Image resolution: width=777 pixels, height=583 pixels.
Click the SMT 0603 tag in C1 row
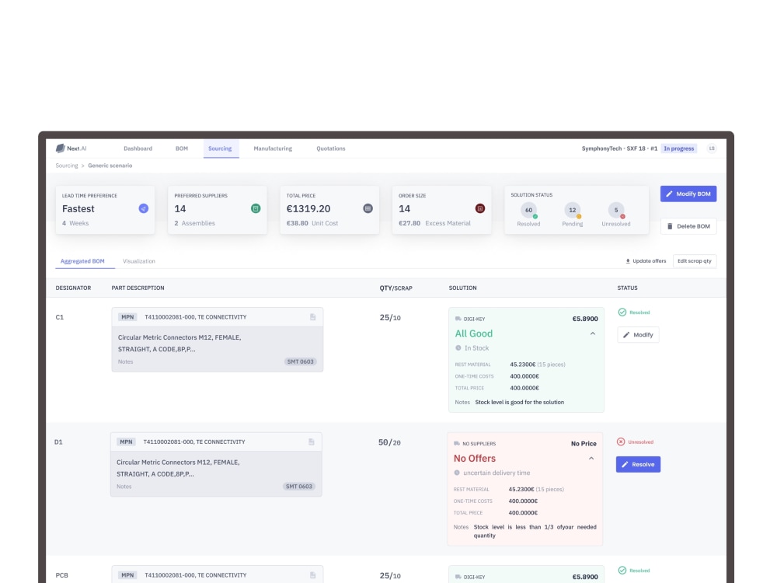[x=300, y=362]
